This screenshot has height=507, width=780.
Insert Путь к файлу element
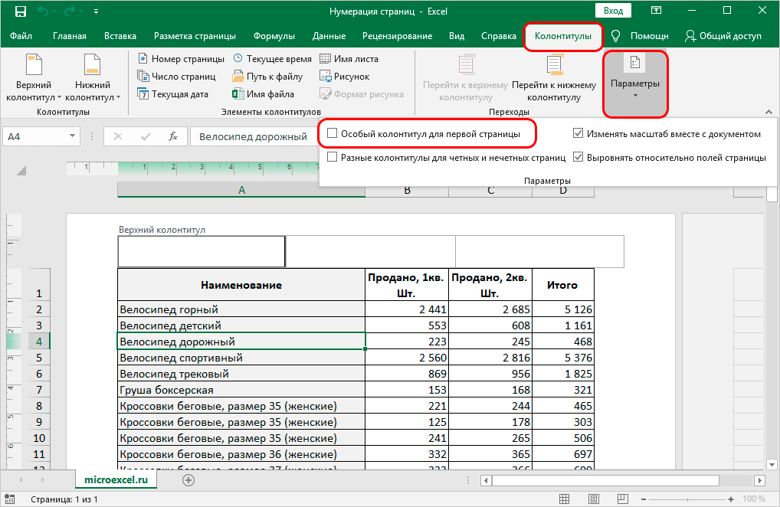point(267,76)
